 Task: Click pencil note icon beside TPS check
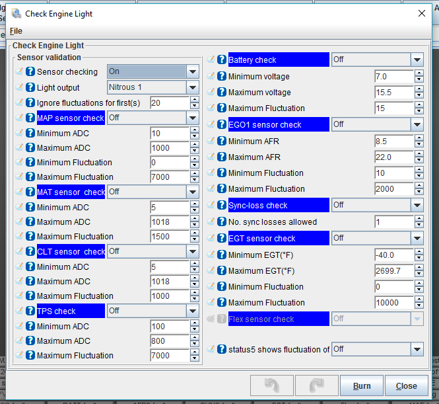coord(19,310)
